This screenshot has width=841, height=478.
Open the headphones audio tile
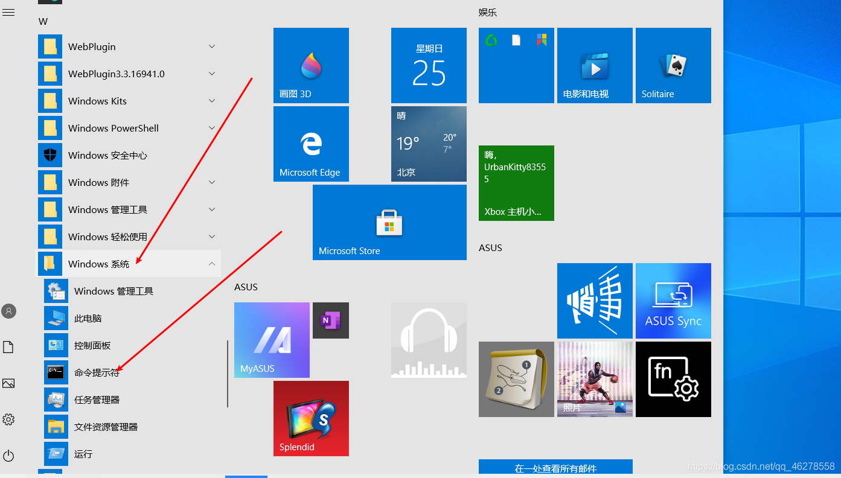point(429,340)
